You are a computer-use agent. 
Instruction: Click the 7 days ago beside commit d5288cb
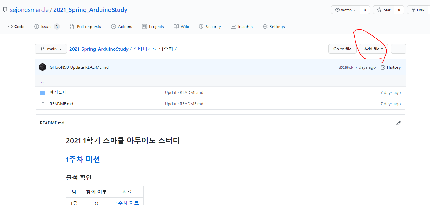[x=366, y=67]
